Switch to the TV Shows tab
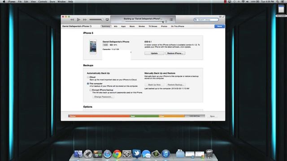The width and height of the screenshot is (287, 161). pos(153,26)
